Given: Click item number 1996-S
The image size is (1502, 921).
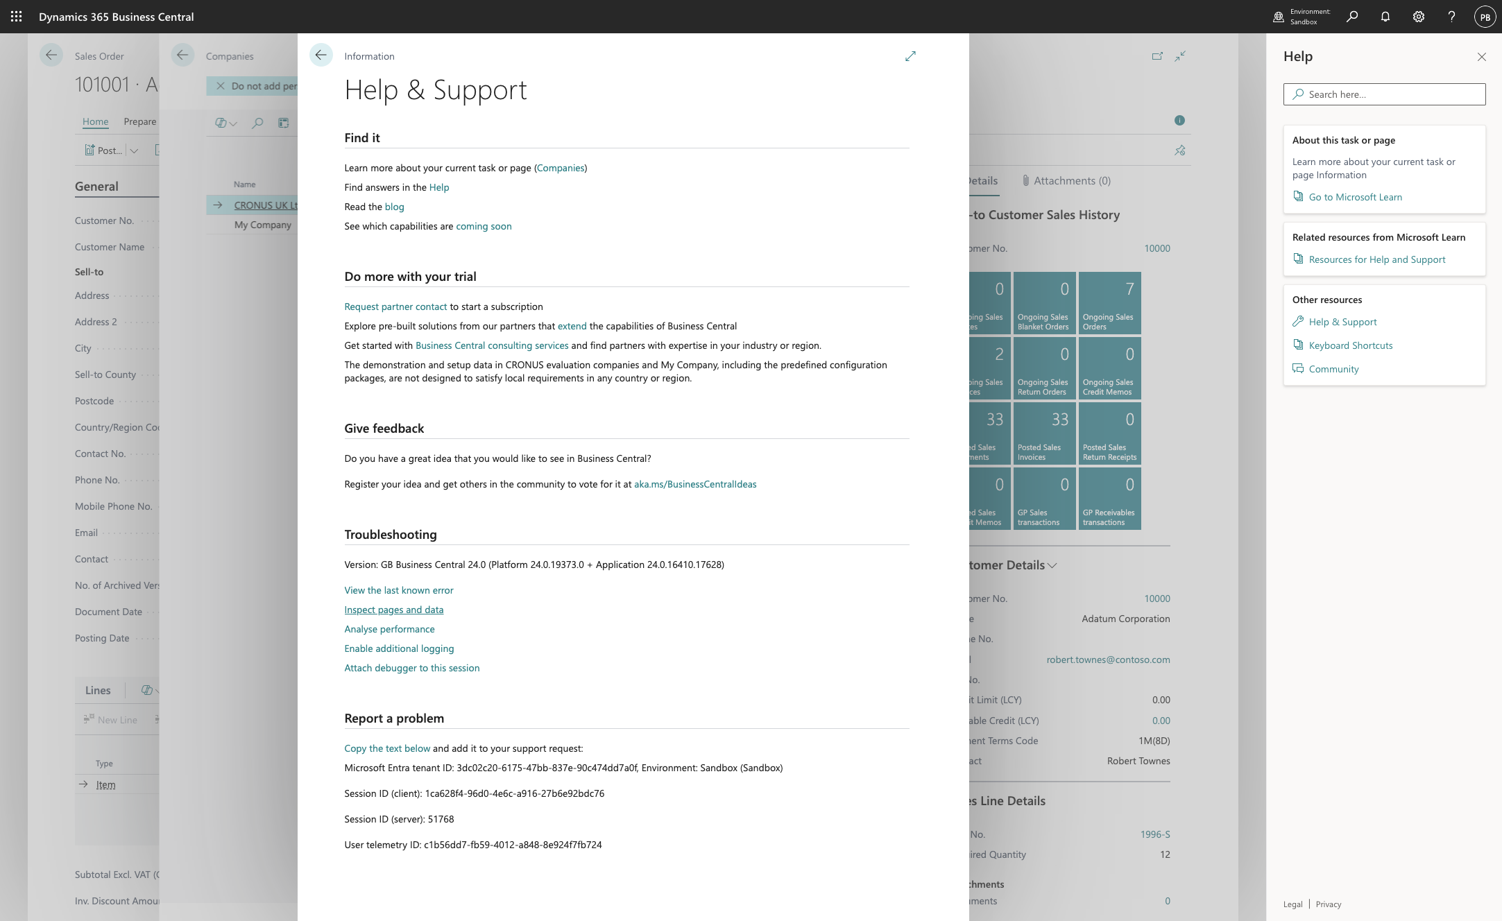Looking at the screenshot, I should point(1155,834).
